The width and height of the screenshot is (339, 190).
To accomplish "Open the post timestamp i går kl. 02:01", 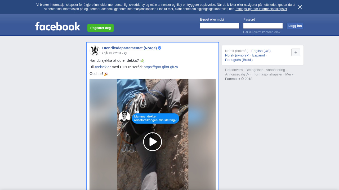I will pyautogui.click(x=112, y=53).
